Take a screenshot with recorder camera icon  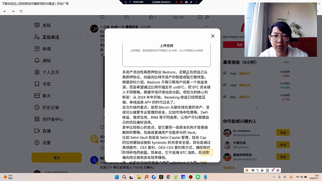tap(186, 2)
